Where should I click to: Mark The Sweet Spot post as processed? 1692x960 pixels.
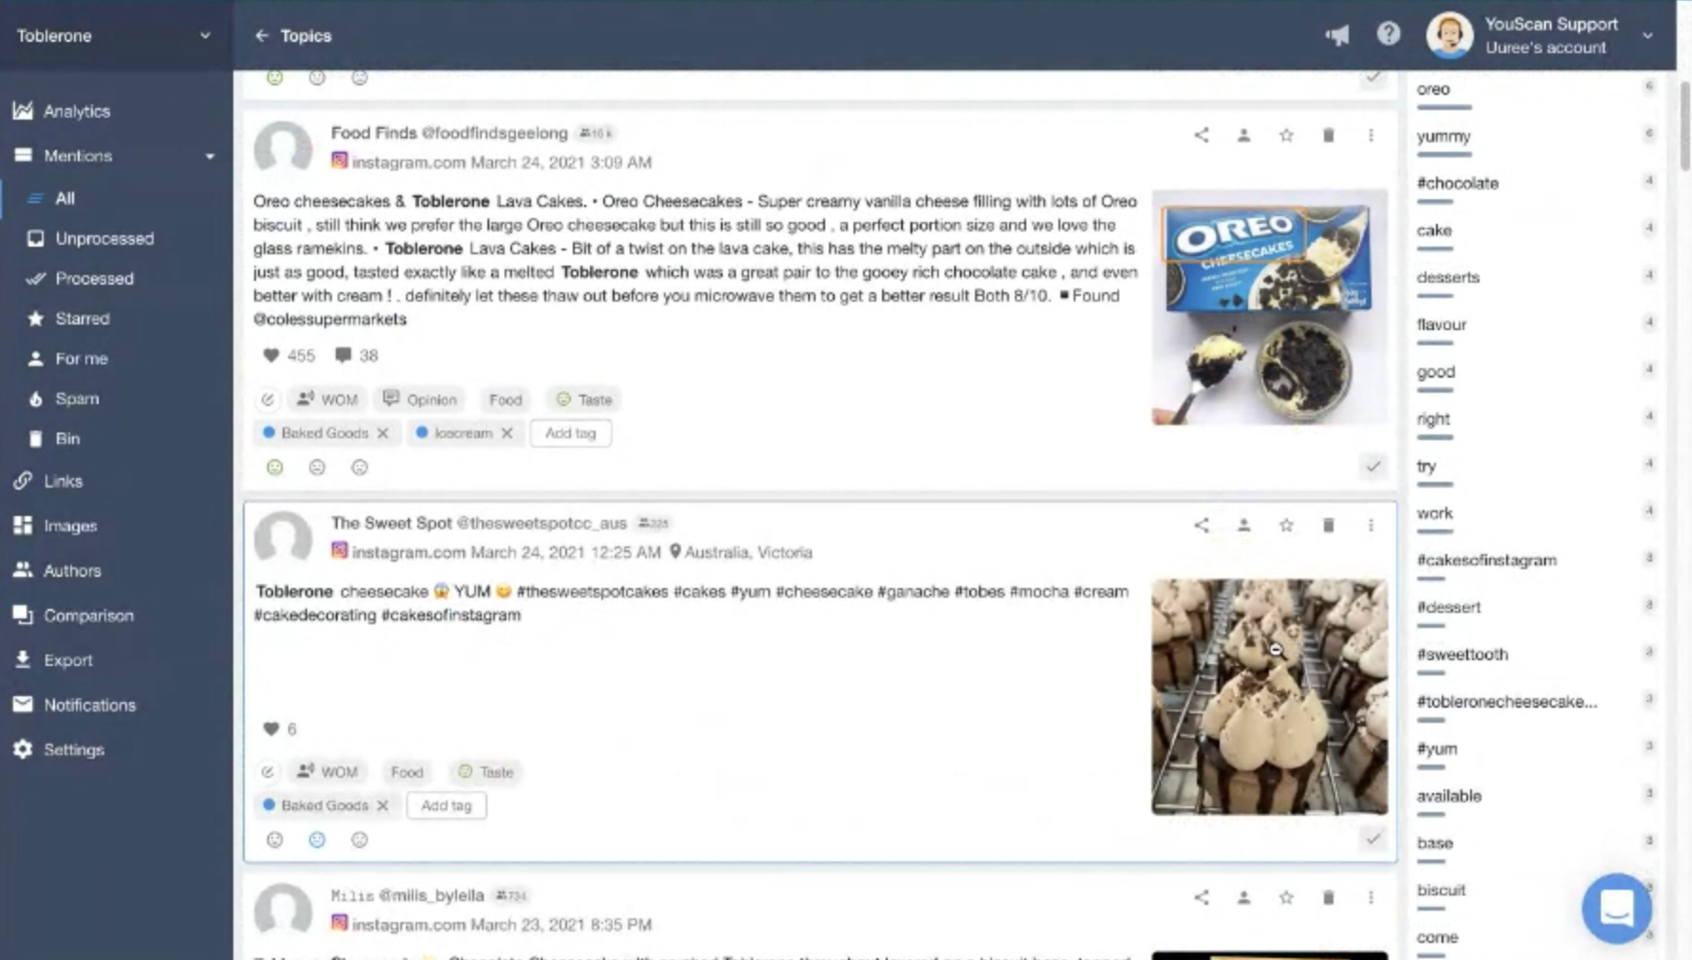(1372, 839)
